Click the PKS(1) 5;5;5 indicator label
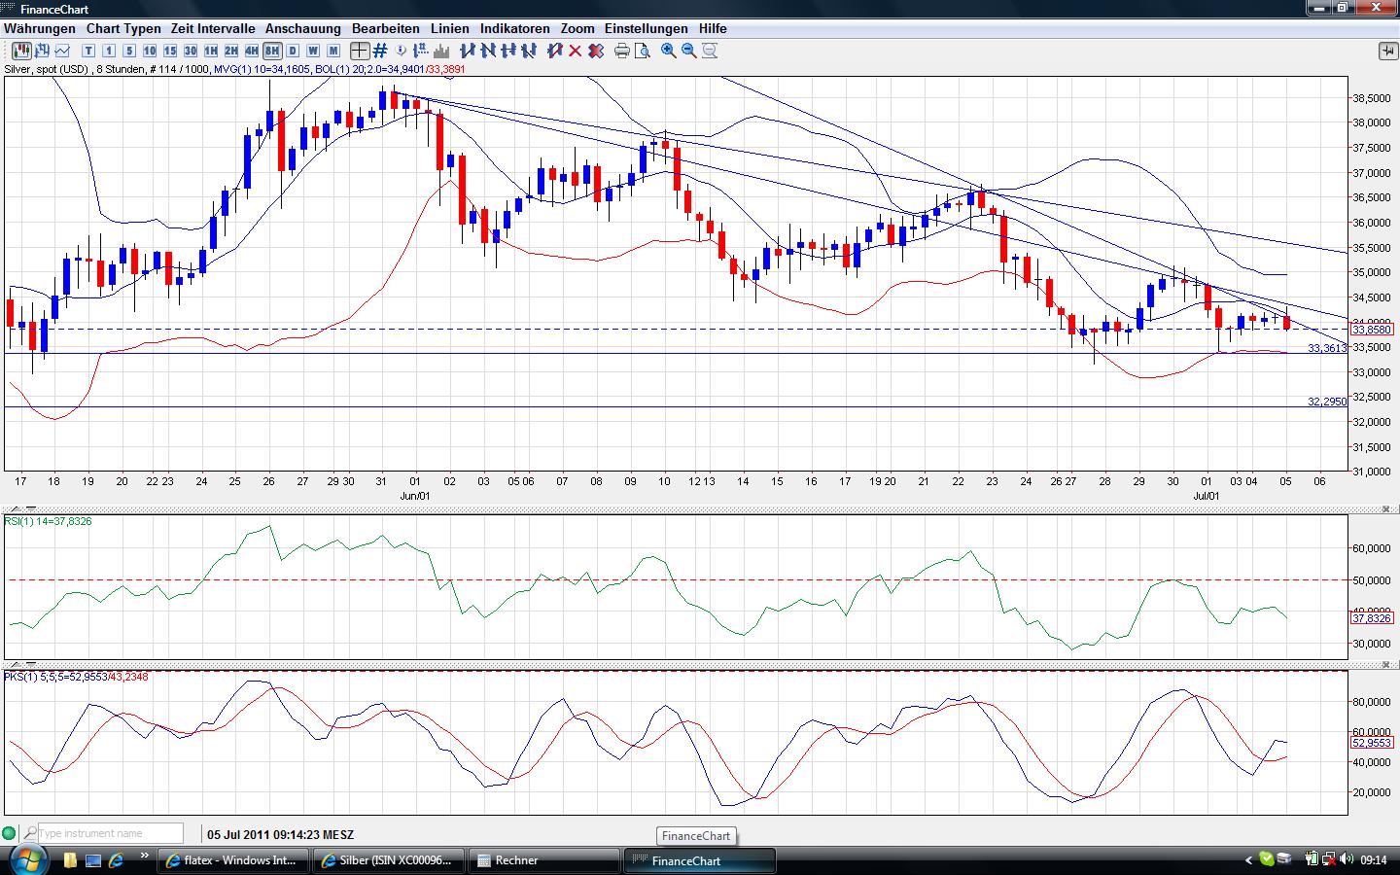This screenshot has height=875, width=1400. coord(77,677)
